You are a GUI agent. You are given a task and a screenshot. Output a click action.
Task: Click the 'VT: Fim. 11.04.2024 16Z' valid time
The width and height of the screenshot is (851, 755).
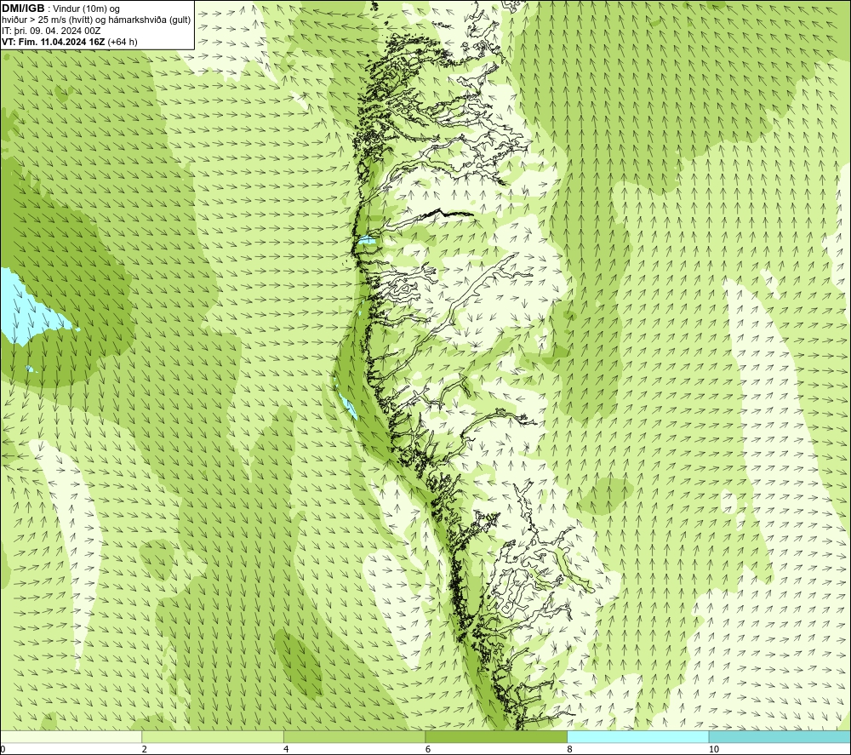[54, 42]
